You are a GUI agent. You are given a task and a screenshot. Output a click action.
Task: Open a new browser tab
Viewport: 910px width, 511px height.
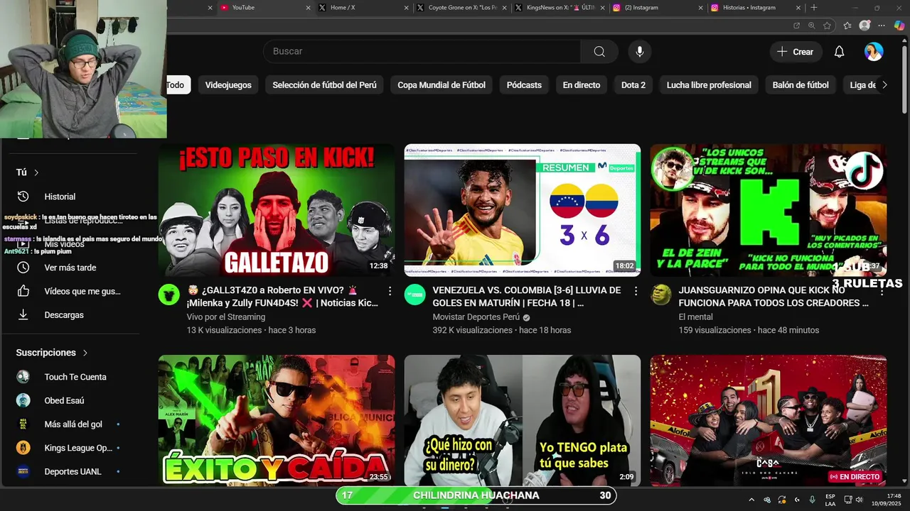pyautogui.click(x=814, y=8)
